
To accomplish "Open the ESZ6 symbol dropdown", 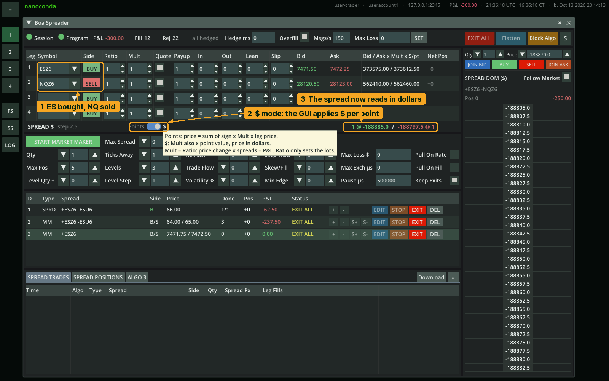I will [74, 69].
